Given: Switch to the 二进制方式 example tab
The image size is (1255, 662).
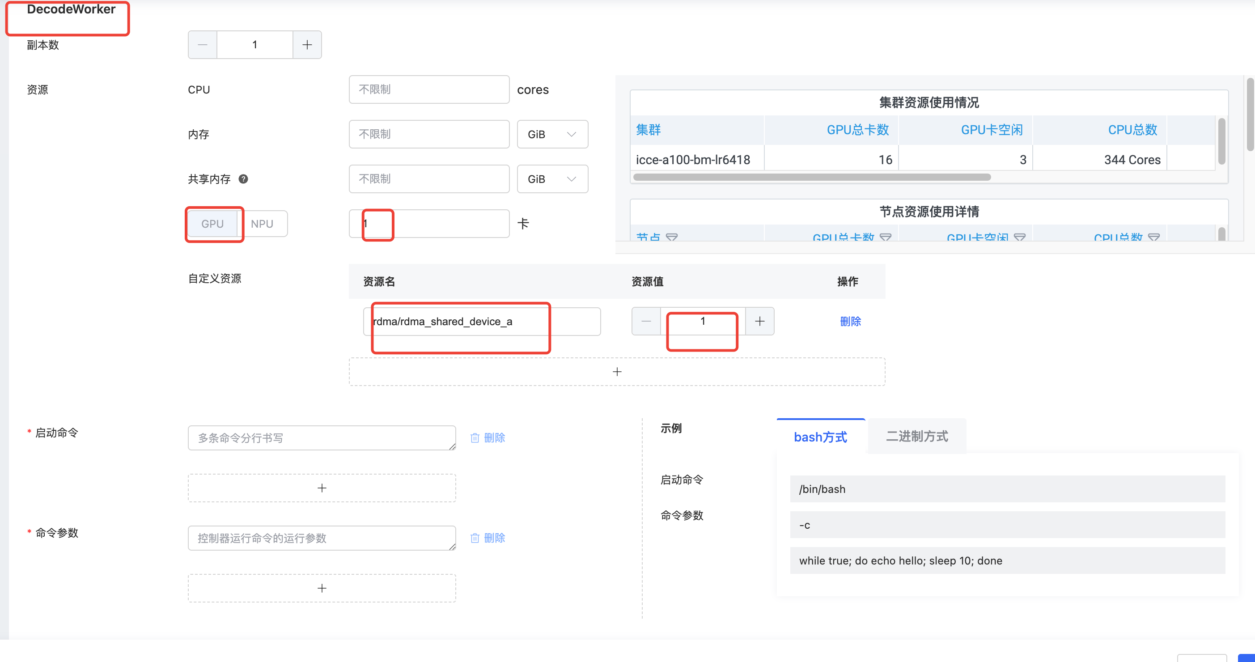Looking at the screenshot, I should [x=916, y=437].
